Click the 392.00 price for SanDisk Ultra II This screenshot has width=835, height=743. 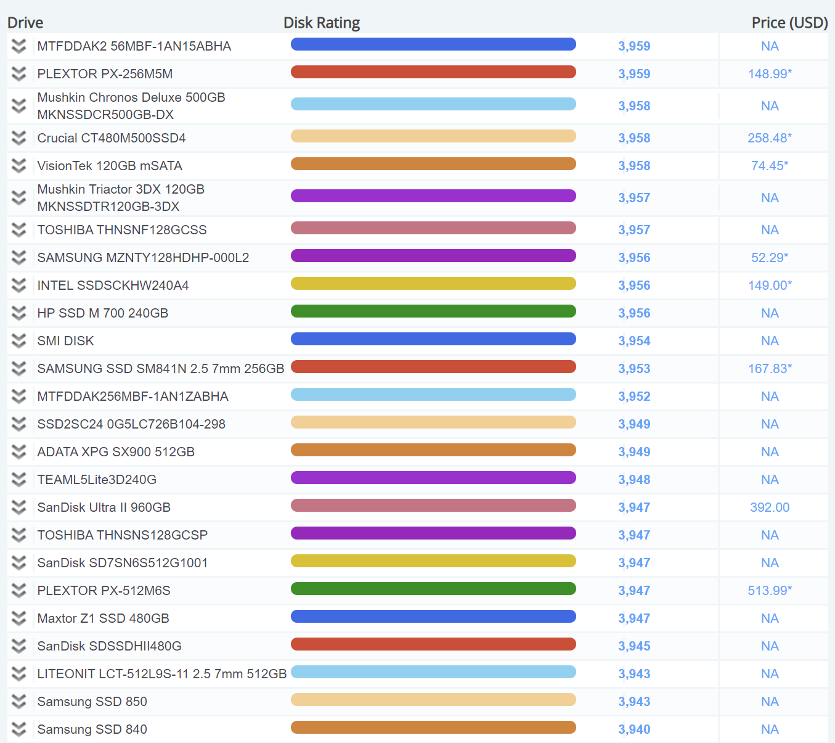pyautogui.click(x=769, y=507)
